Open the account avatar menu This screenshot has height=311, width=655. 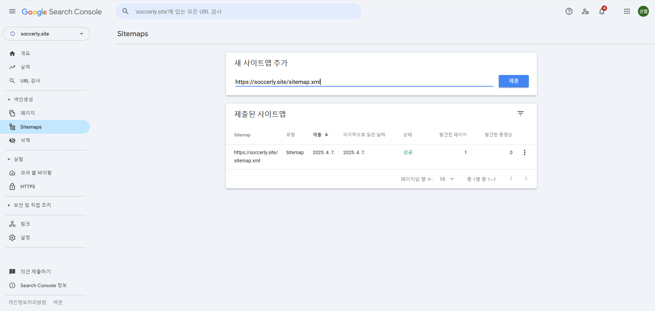643,11
